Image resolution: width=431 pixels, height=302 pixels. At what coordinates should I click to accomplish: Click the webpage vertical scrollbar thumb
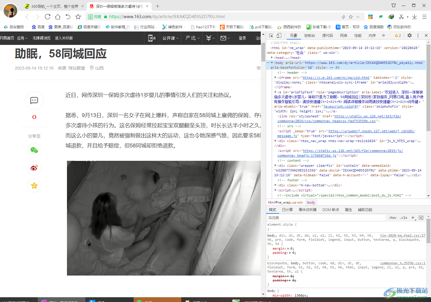pyautogui.click(x=263, y=52)
